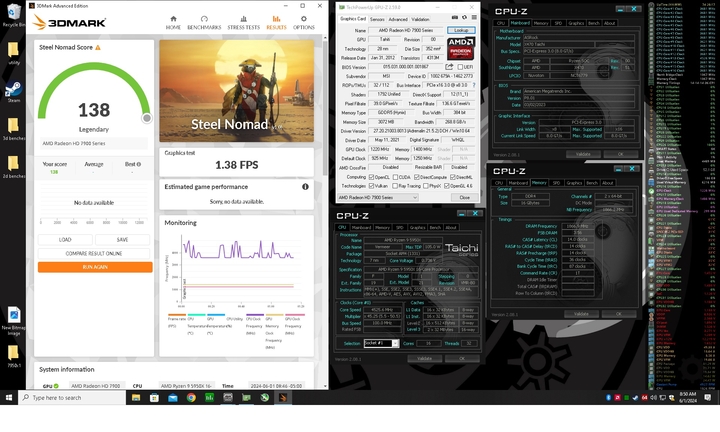Click the LOAD button in 3DMark

click(x=65, y=240)
